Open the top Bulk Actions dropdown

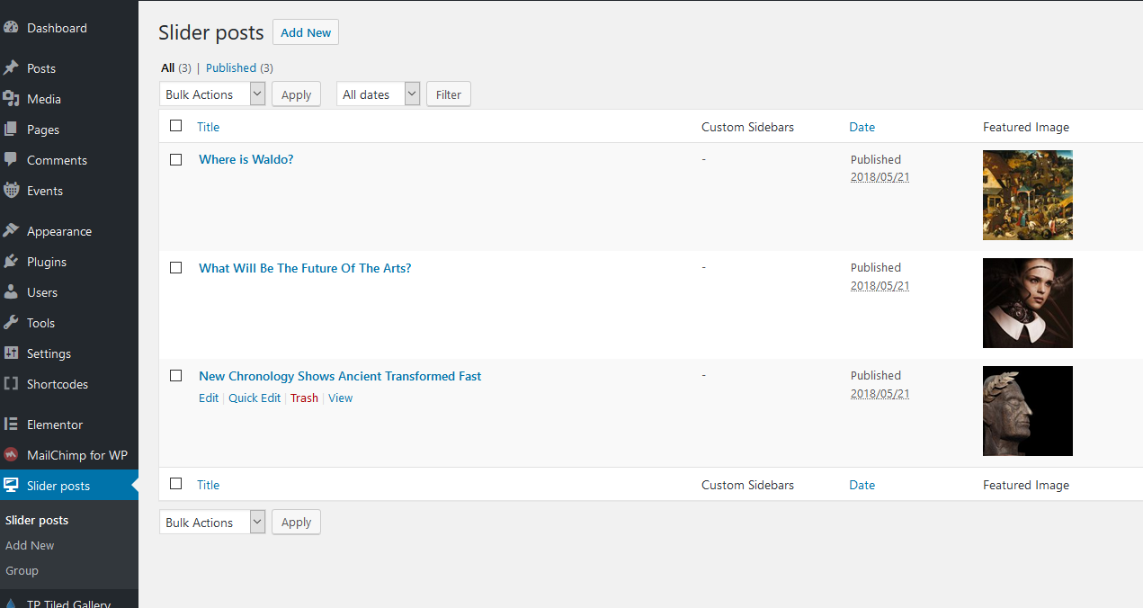(x=212, y=94)
